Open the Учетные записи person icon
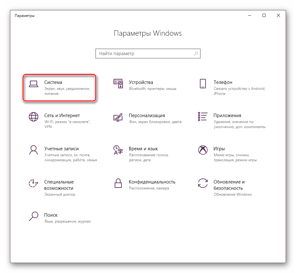 pos(33,150)
